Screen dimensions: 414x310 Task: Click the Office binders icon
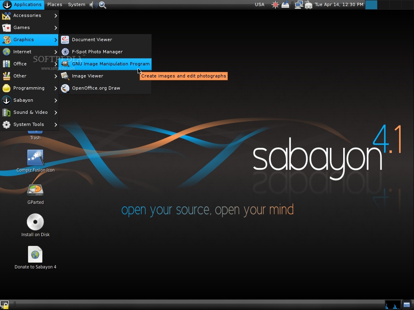(6, 64)
